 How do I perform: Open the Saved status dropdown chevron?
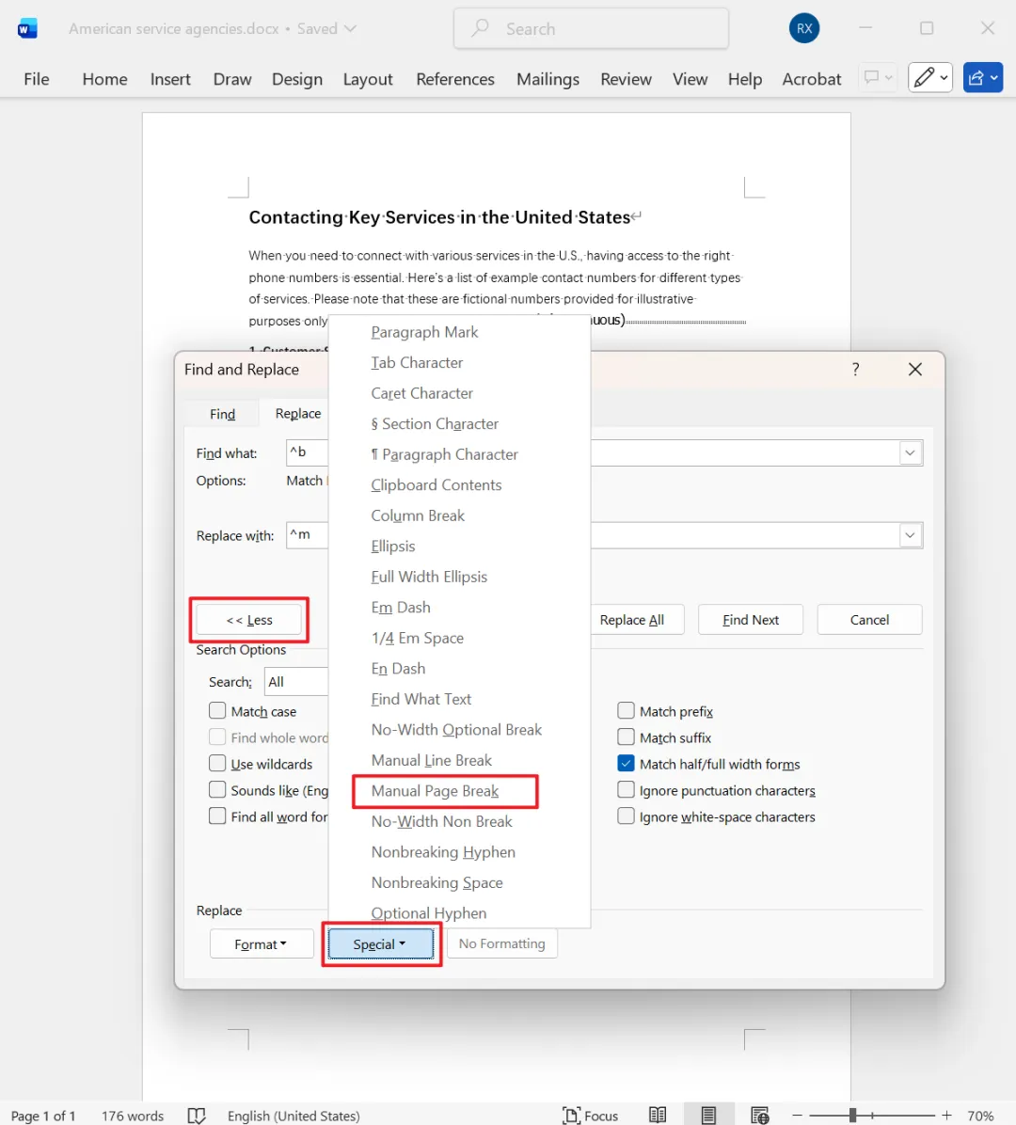[350, 29]
